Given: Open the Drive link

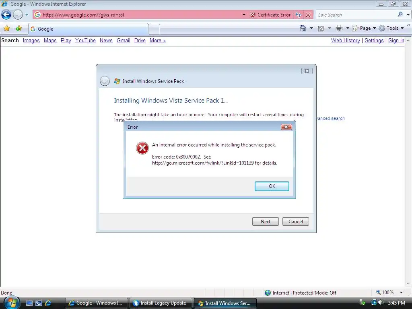Looking at the screenshot, I should [x=140, y=41].
